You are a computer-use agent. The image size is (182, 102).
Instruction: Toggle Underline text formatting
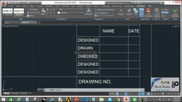pos(47,13)
